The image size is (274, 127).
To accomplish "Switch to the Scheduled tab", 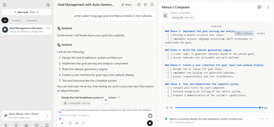I will [32, 20].
